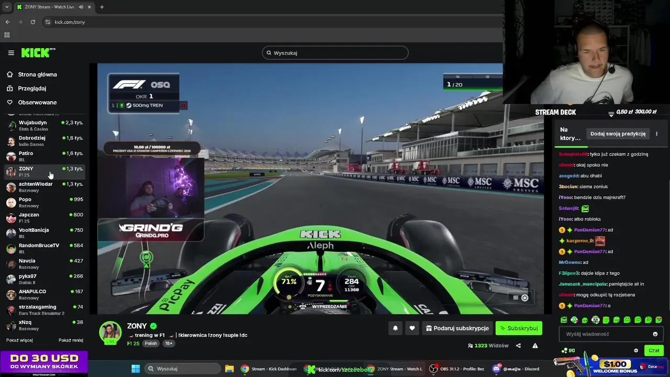Open a new browser tab
670x377 pixels.
click(102, 7)
